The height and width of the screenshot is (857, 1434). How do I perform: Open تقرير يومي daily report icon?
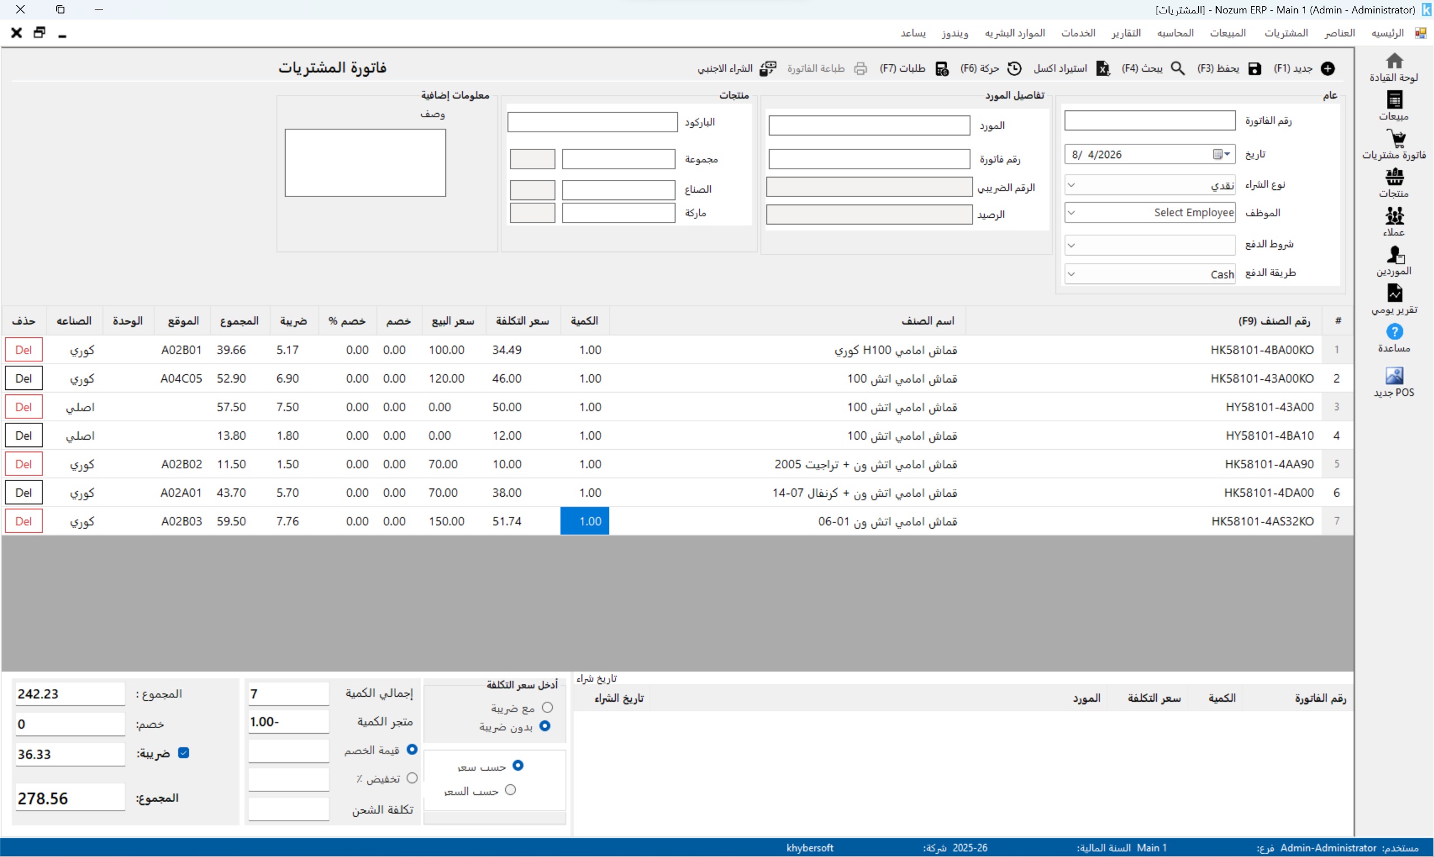coord(1394,293)
